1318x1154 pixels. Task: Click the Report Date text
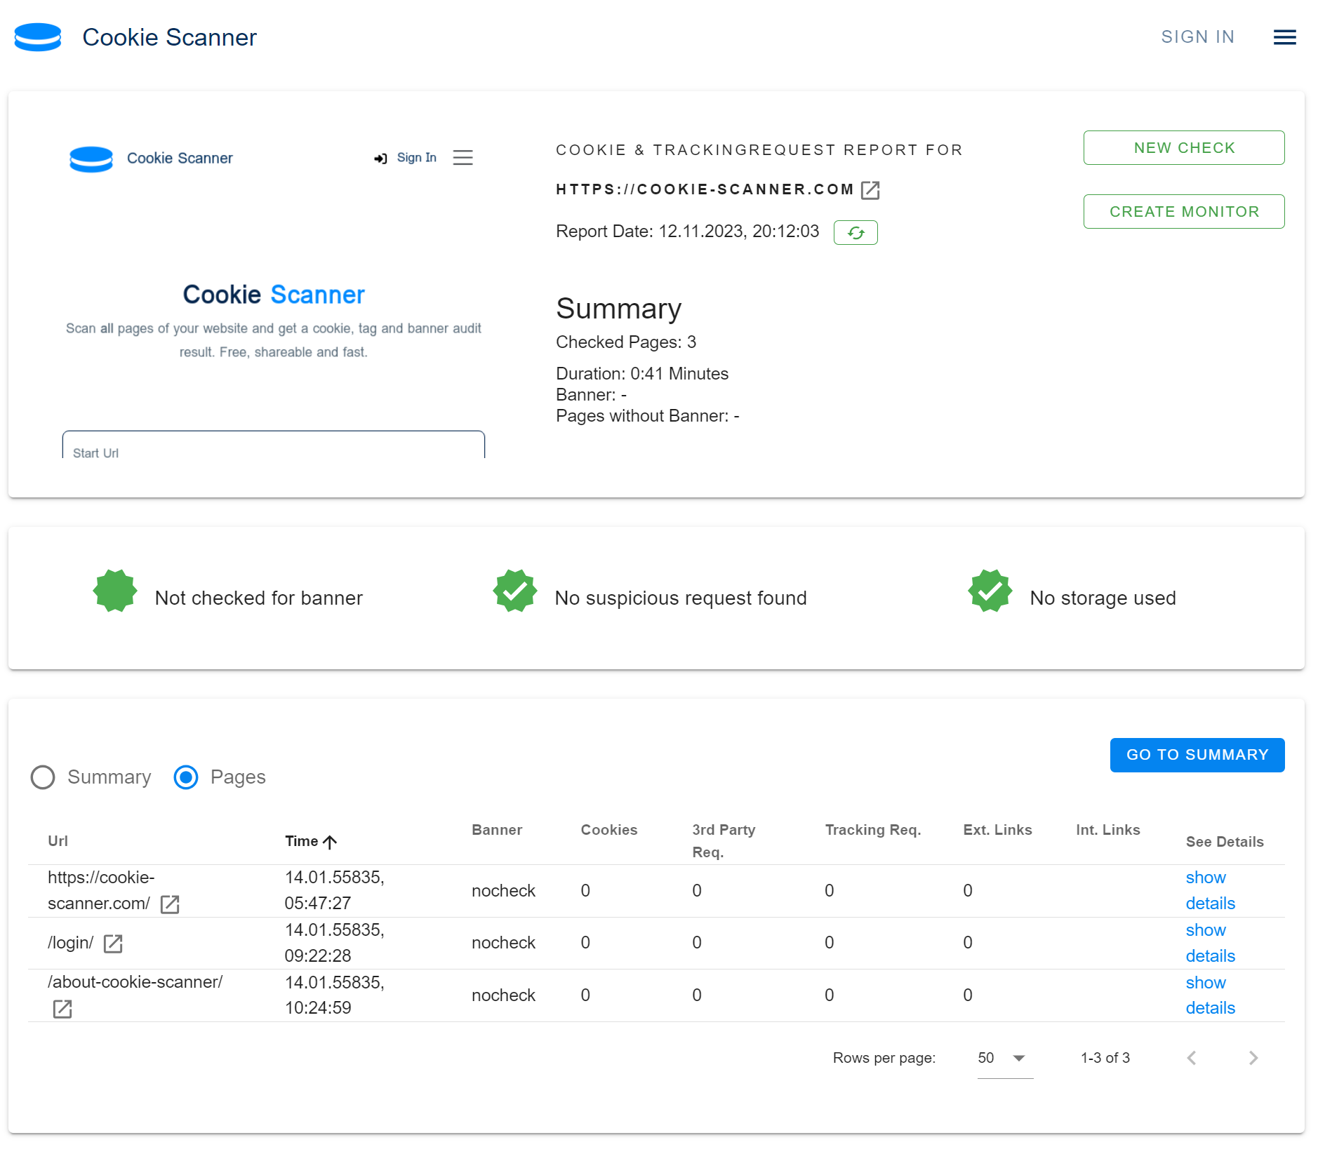[x=687, y=232]
